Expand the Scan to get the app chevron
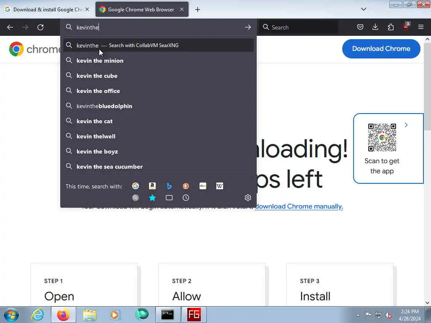 tap(406, 125)
